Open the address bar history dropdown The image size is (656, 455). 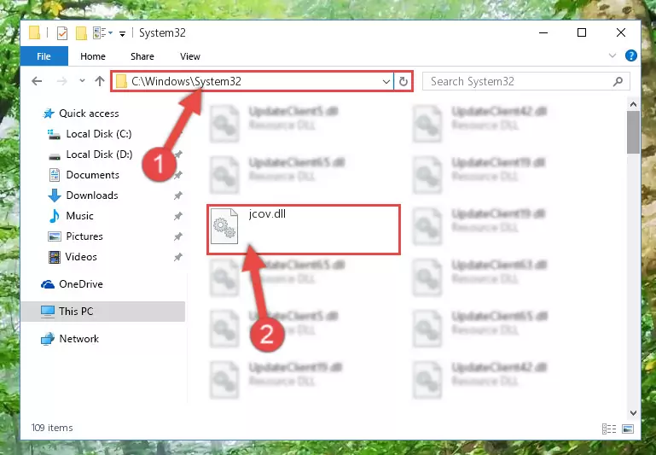pos(386,81)
